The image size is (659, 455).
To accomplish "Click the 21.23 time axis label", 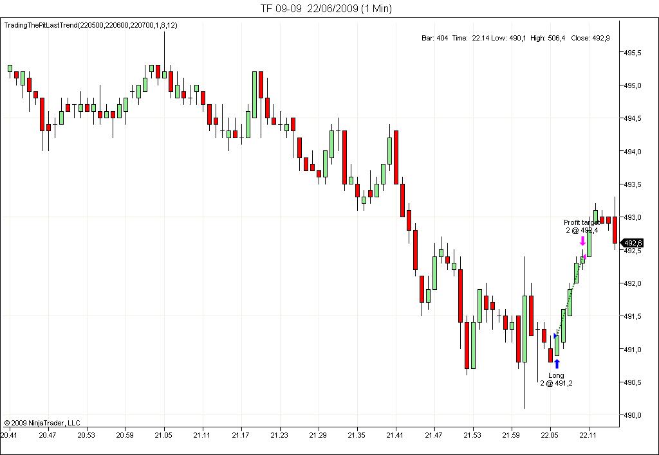I will tap(279, 435).
